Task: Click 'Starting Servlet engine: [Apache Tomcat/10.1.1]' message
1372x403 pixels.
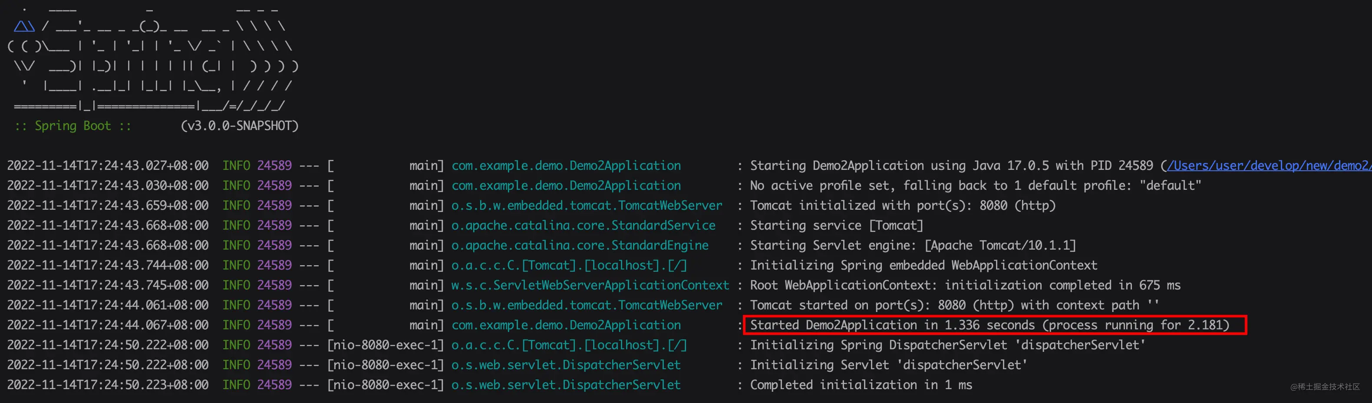Action: pyautogui.click(x=913, y=246)
